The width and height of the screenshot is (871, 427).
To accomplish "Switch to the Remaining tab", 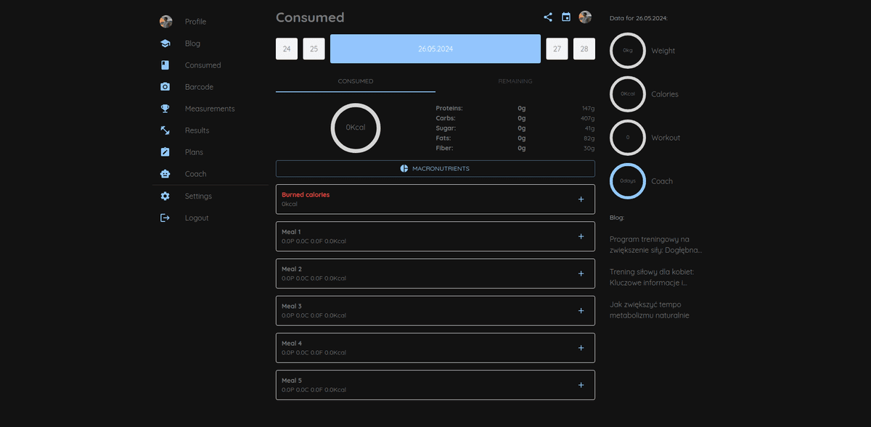I will (x=515, y=81).
